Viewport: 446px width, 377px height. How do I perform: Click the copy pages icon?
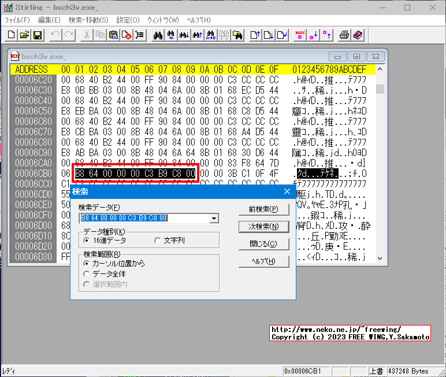[100, 35]
